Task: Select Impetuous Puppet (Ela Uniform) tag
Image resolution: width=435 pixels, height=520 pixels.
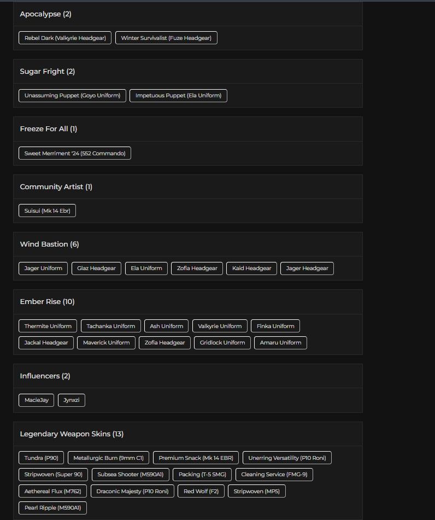Action: tap(178, 96)
